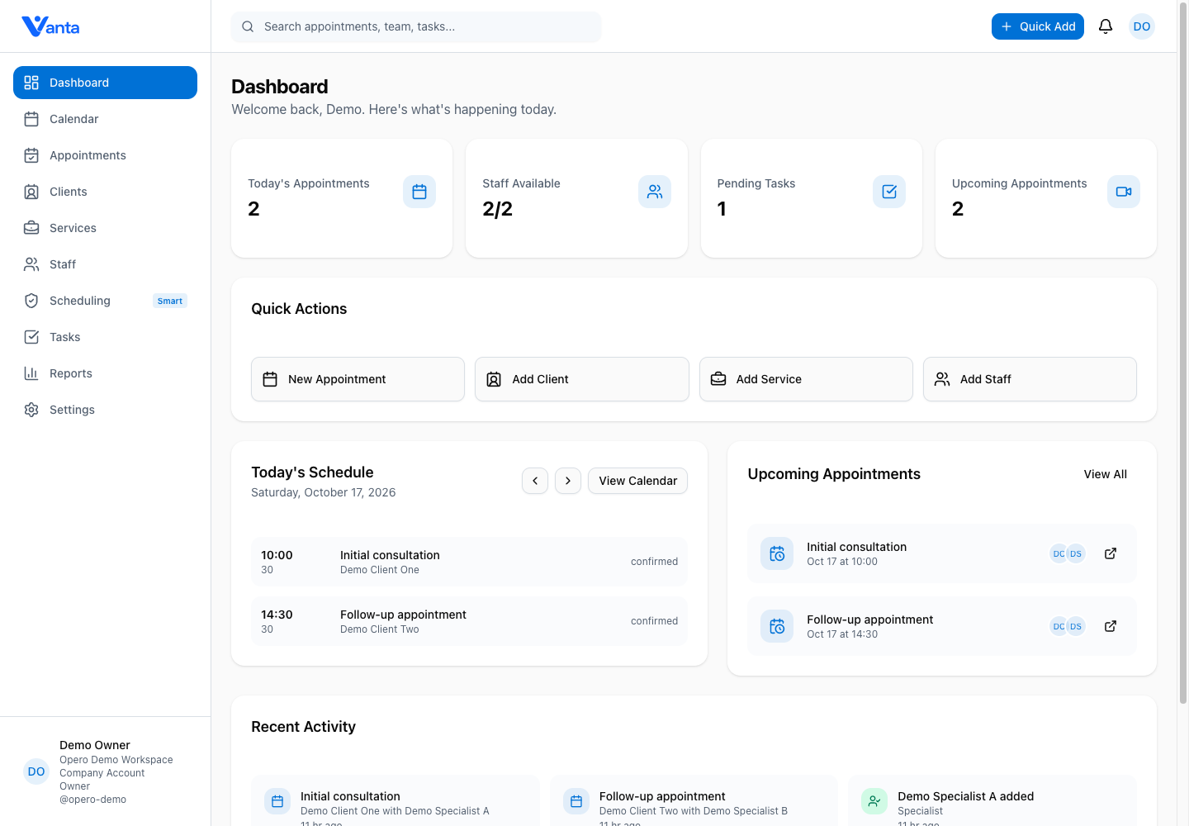Navigate to Appointments in the sidebar
The image size is (1189, 826).
pyautogui.click(x=105, y=155)
